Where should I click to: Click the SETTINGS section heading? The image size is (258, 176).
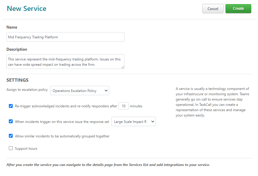17,80
